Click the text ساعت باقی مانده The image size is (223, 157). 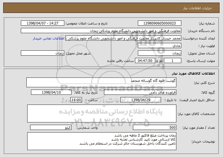click(120, 61)
